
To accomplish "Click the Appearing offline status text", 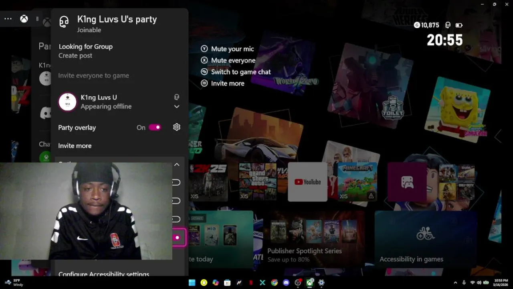I will [x=106, y=106].
